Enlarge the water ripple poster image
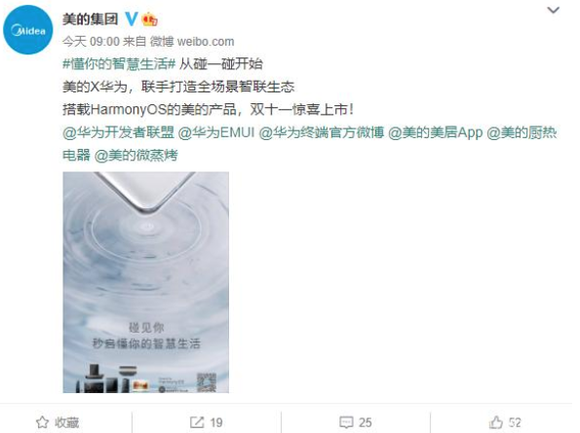This screenshot has height=433, width=580. tap(146, 282)
